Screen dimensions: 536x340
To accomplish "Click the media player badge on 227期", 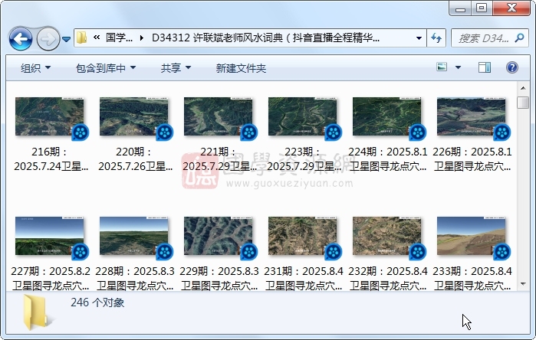I will (x=81, y=252).
